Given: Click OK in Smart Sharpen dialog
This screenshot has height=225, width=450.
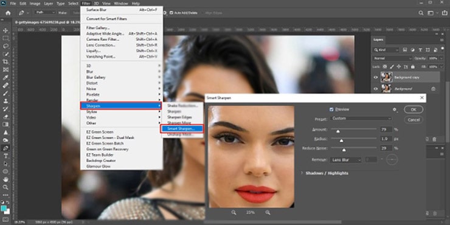Looking at the screenshot, I should [414, 109].
